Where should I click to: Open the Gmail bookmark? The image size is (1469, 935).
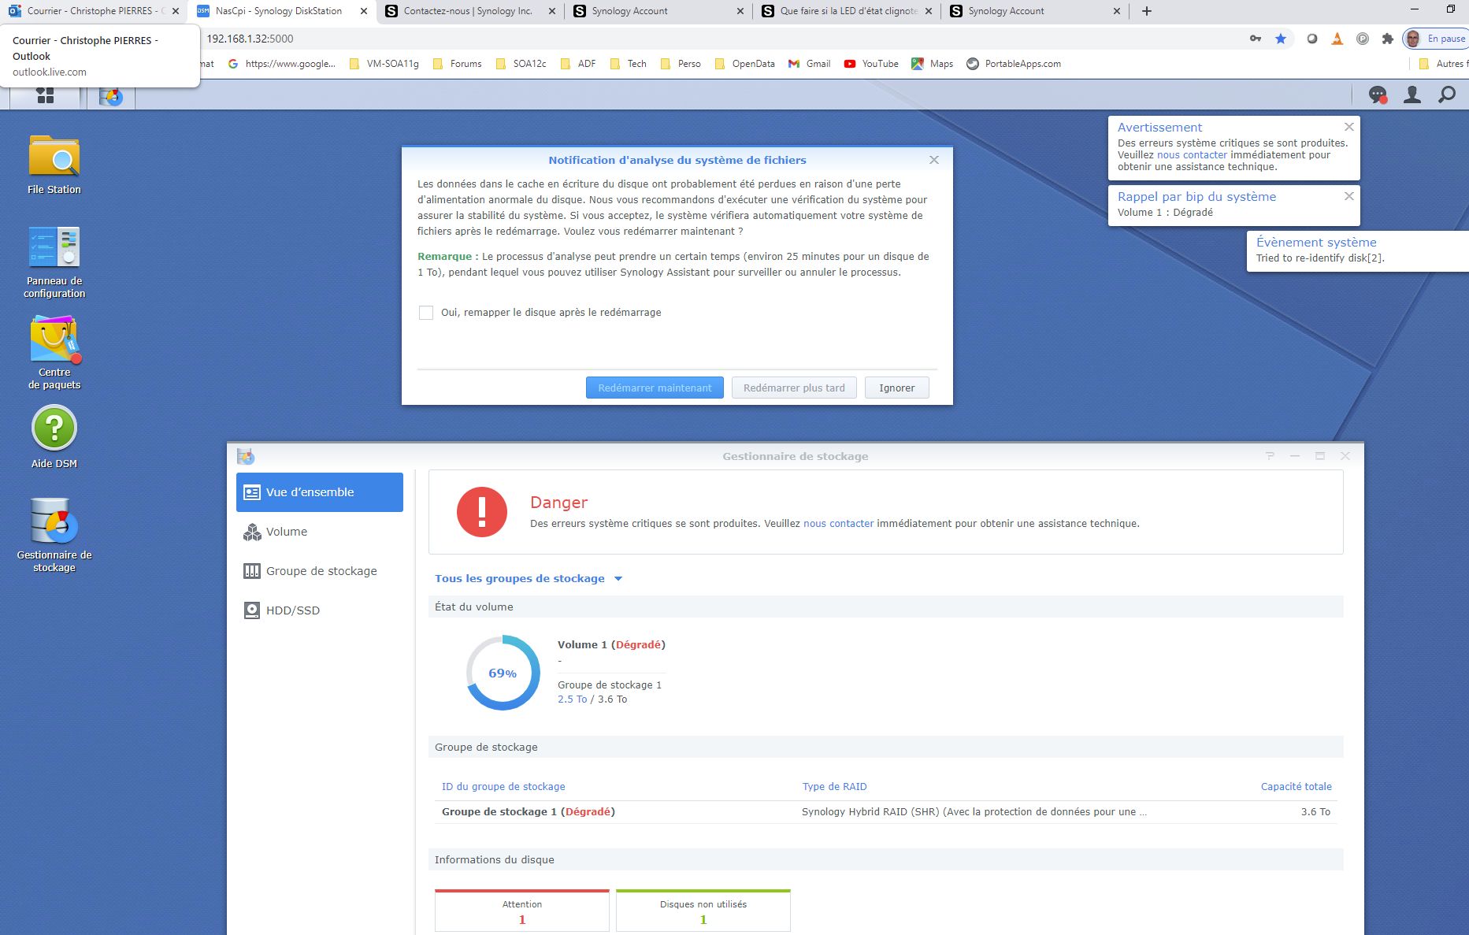810,64
